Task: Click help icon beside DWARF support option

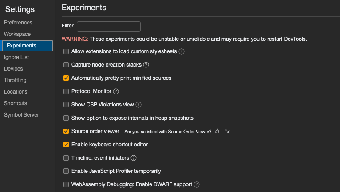Action: click(x=197, y=184)
